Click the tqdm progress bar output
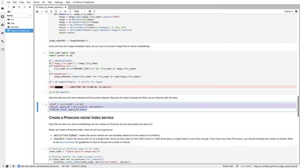 pyautogui.click(x=172, y=87)
